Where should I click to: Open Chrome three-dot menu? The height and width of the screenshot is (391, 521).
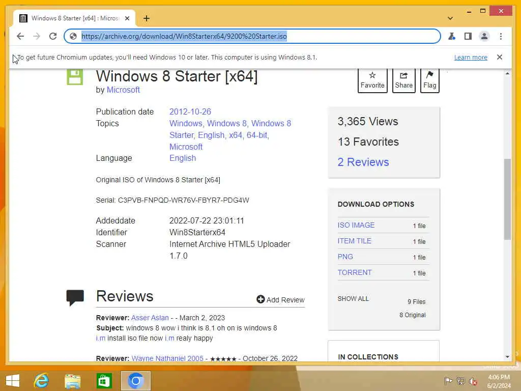(x=501, y=36)
